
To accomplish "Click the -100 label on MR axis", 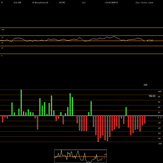I will (x=160, y=144).
